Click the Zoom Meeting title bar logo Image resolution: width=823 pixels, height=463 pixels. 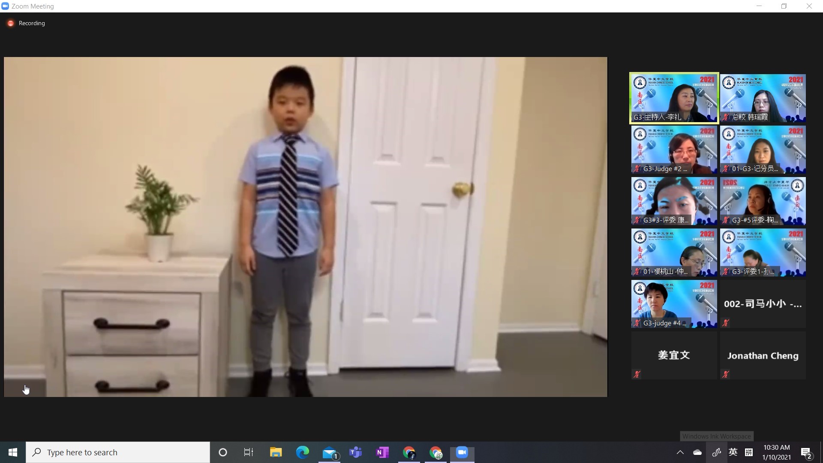tap(5, 6)
